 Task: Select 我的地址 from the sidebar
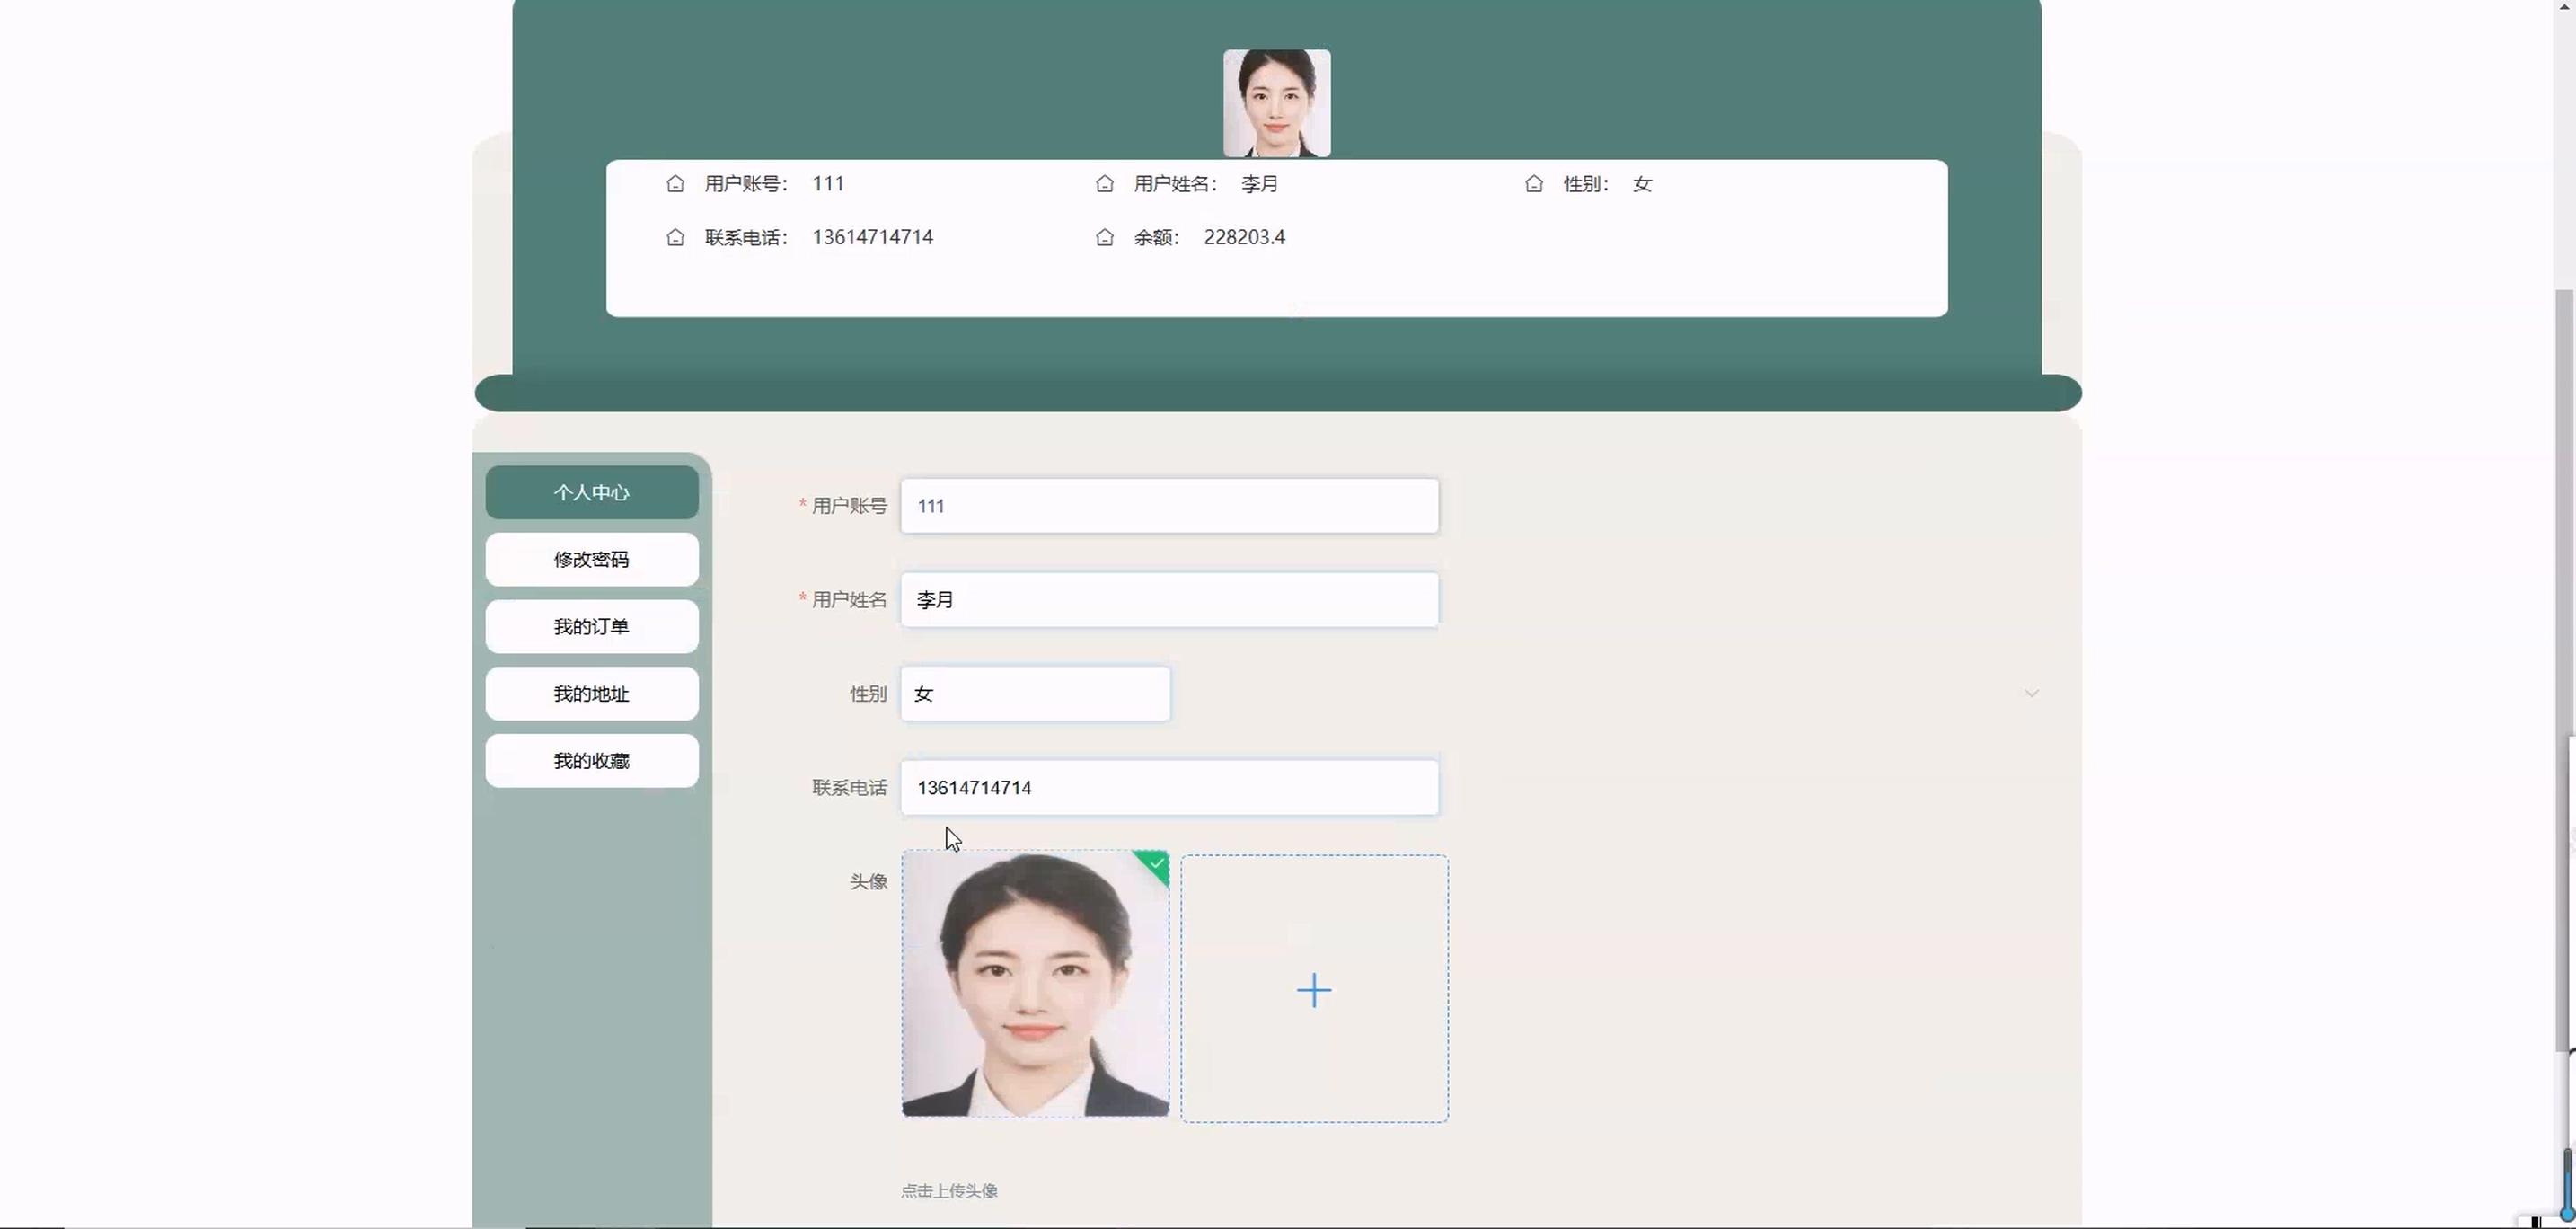[591, 694]
